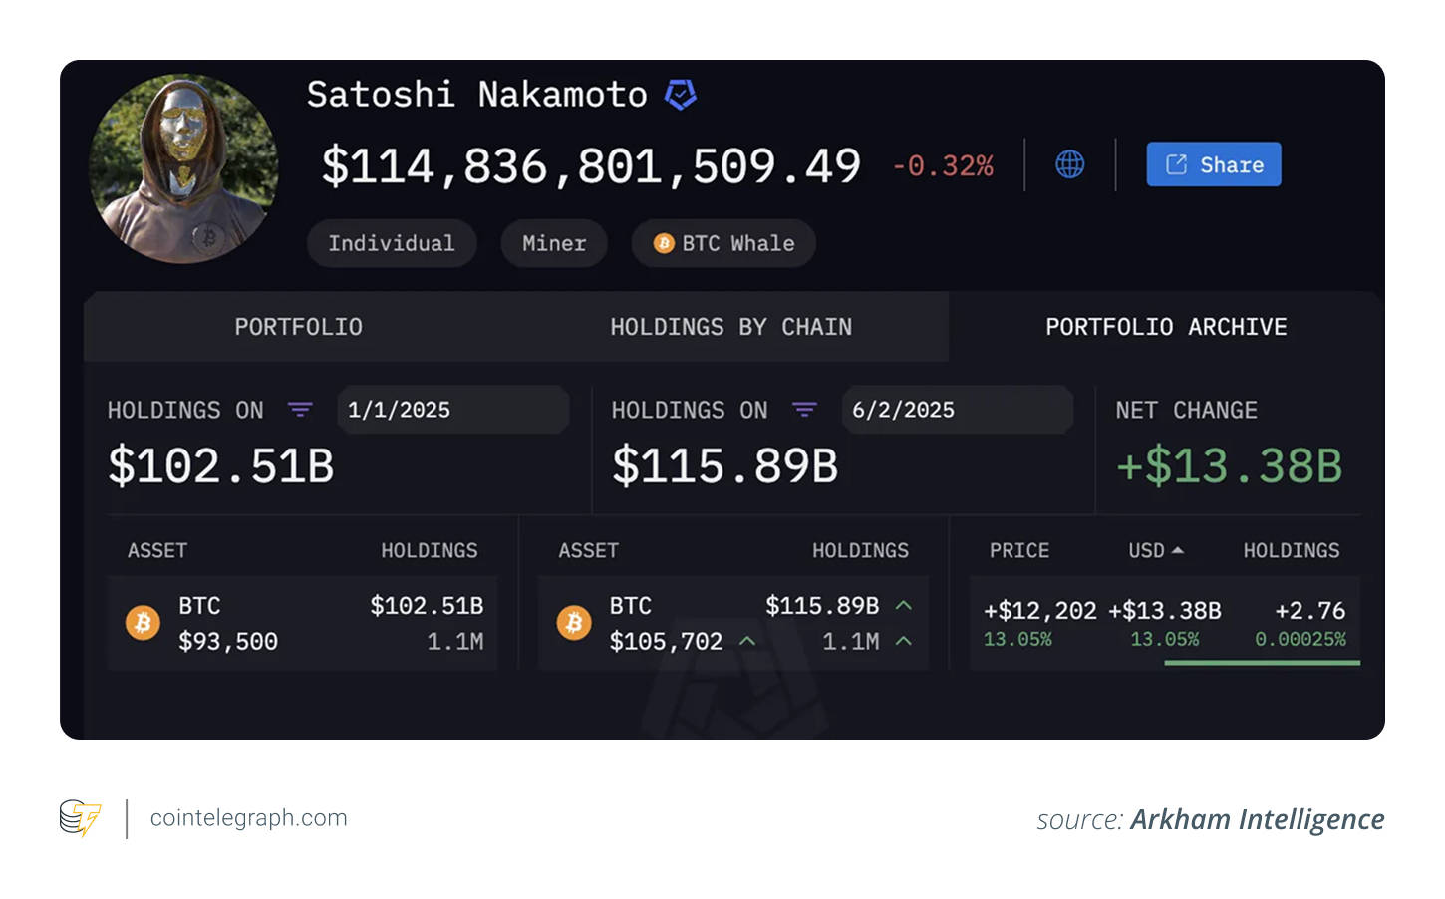Click the external-link icon inside the Share button
The width and height of the screenshot is (1445, 899).
[x=1178, y=164]
